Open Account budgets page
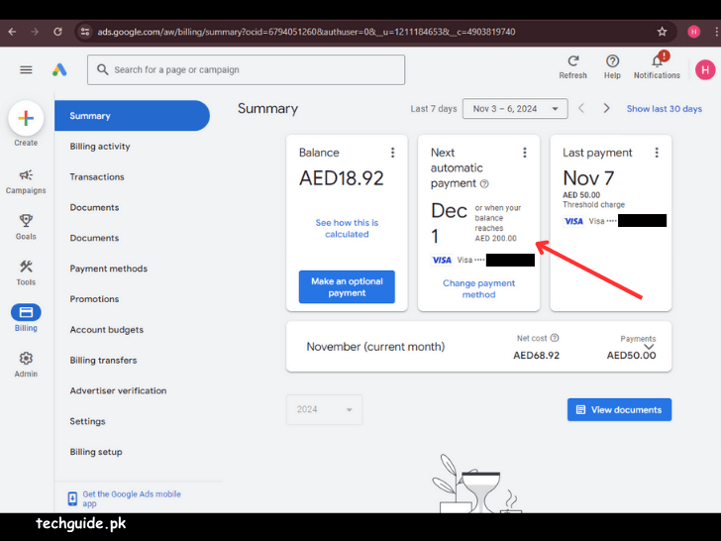Image resolution: width=721 pixels, height=541 pixels. [x=107, y=330]
